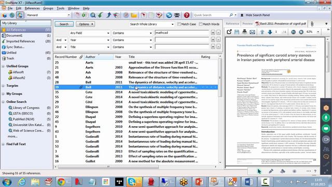Open the PDF zoom percentage dropdown
This screenshot has width=332, height=187.
click(x=318, y=32)
